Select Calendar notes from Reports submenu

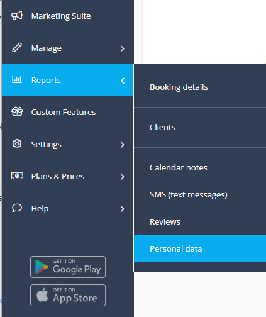[200, 168]
